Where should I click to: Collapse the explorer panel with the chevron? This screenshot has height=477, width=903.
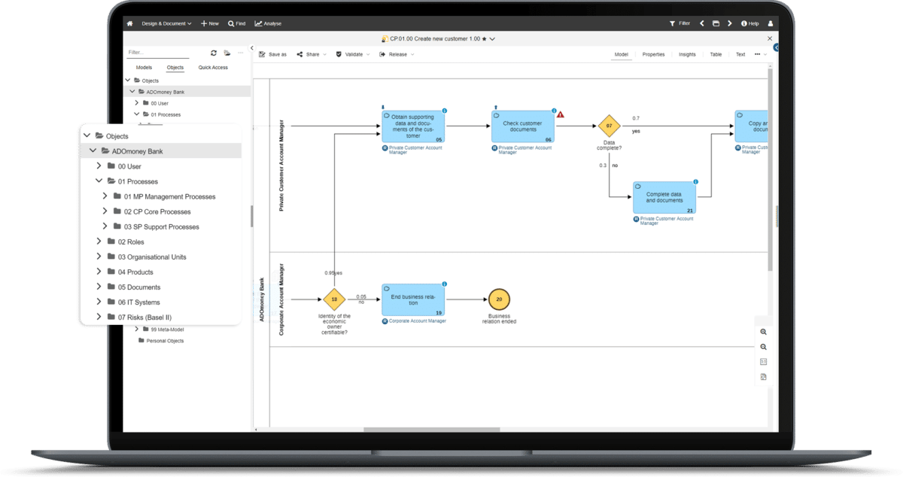[251, 48]
